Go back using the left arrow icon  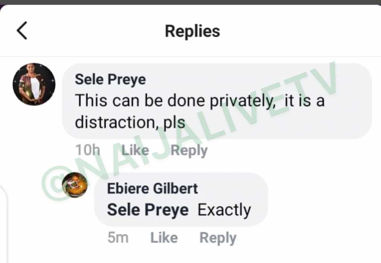pyautogui.click(x=22, y=30)
